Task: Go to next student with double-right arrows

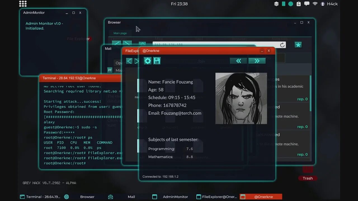Action: click(257, 61)
